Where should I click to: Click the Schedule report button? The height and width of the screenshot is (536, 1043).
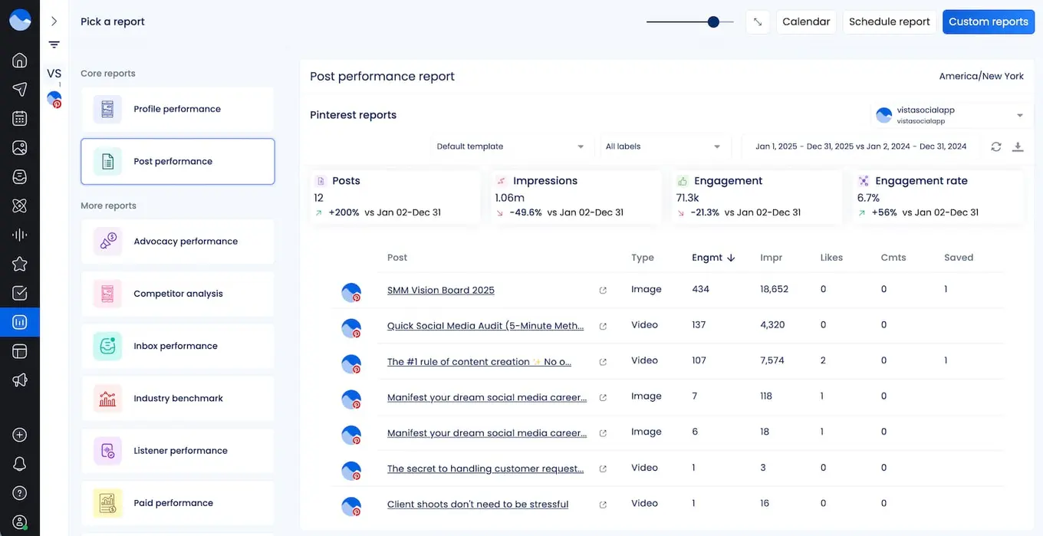[x=889, y=21]
